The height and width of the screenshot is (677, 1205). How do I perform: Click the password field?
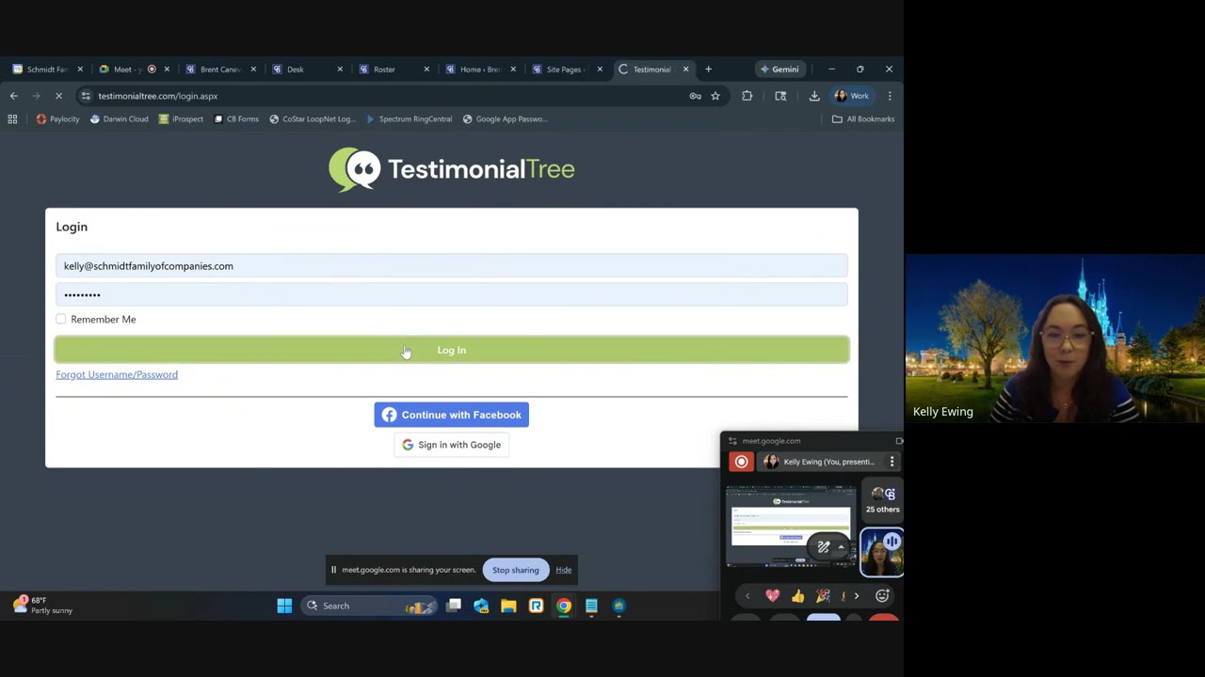(x=451, y=295)
